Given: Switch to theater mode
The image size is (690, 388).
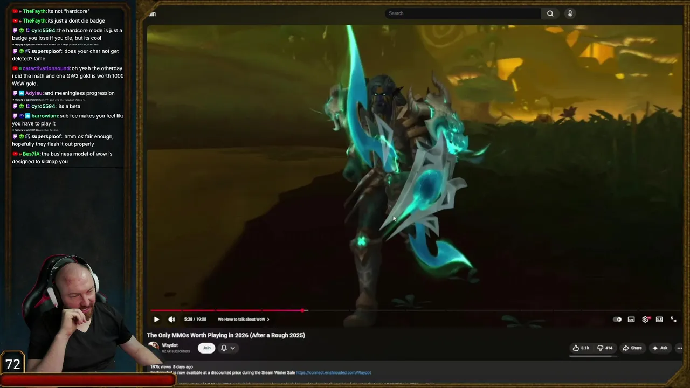Looking at the screenshot, I should (x=659, y=320).
